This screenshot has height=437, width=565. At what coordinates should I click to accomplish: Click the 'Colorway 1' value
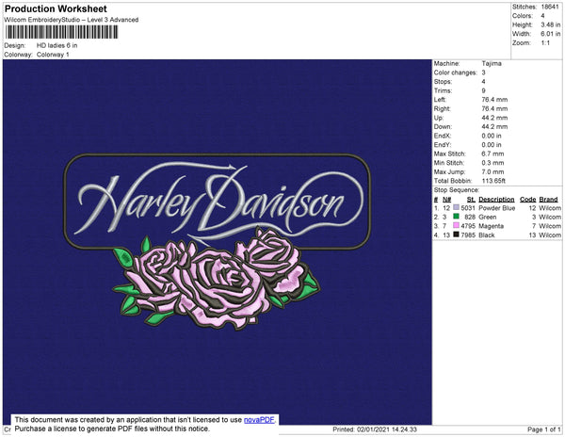tap(53, 55)
